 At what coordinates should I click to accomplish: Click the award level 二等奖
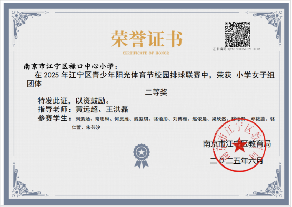tap(156, 92)
